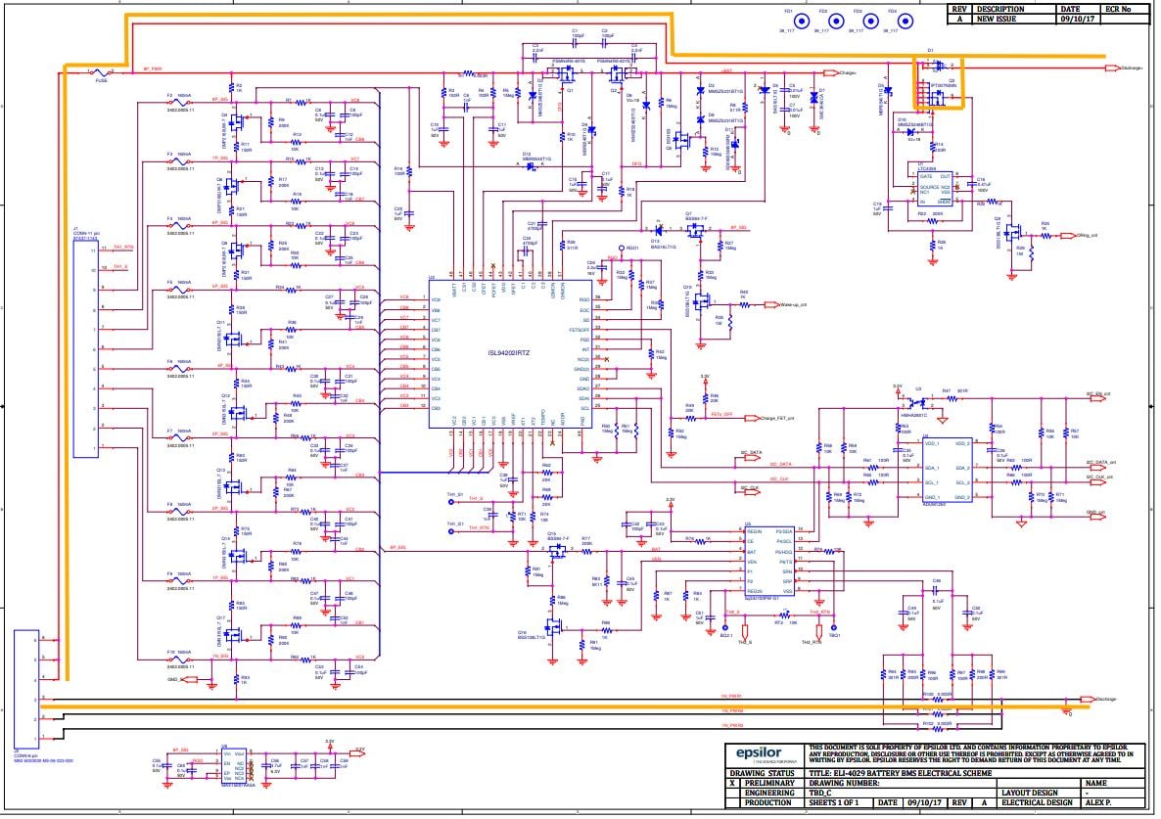Image resolution: width=1161 pixels, height=819 pixels.
Task: Click the U5 fuel gauge chip
Action: (768, 562)
